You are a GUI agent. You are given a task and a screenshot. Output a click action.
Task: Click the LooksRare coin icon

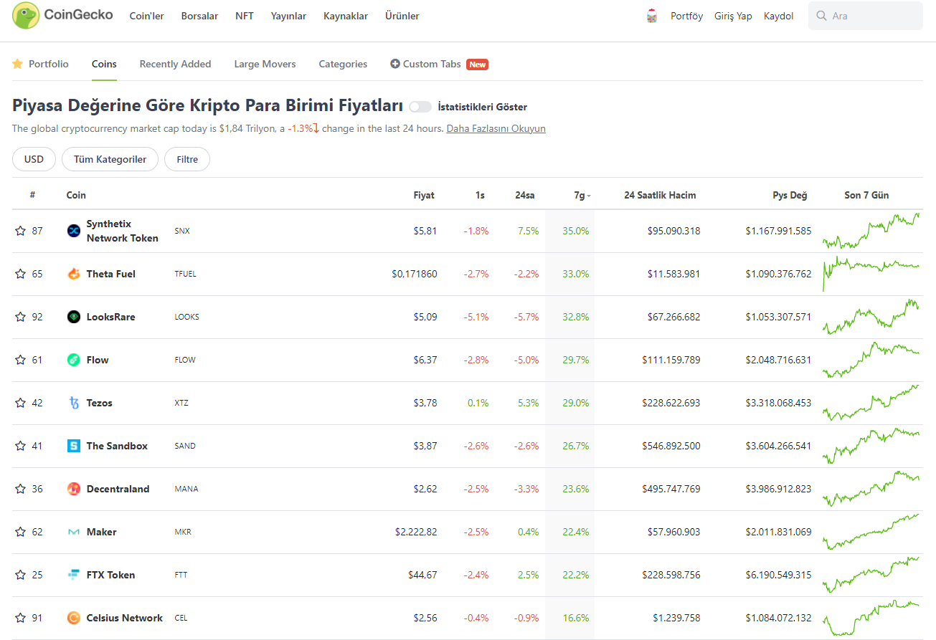click(74, 317)
